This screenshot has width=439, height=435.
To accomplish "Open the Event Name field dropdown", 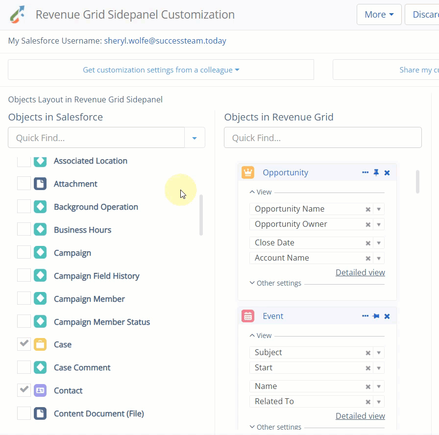I will [x=379, y=387].
